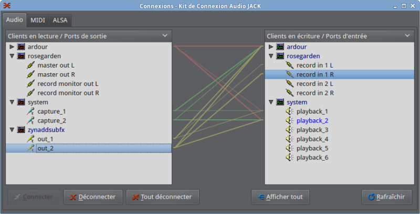Click the microphone icon beside out_1
This screenshot has width=420, height=214.
click(31, 139)
